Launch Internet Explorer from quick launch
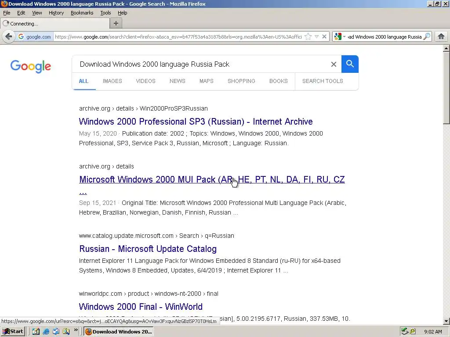The width and height of the screenshot is (450, 337). point(46,332)
